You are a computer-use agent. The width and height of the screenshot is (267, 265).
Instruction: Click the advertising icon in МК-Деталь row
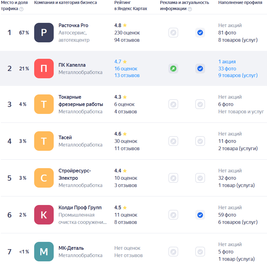173,252
